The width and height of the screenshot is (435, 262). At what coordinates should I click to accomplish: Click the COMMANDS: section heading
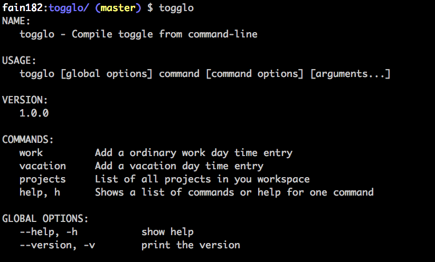pyautogui.click(x=28, y=139)
